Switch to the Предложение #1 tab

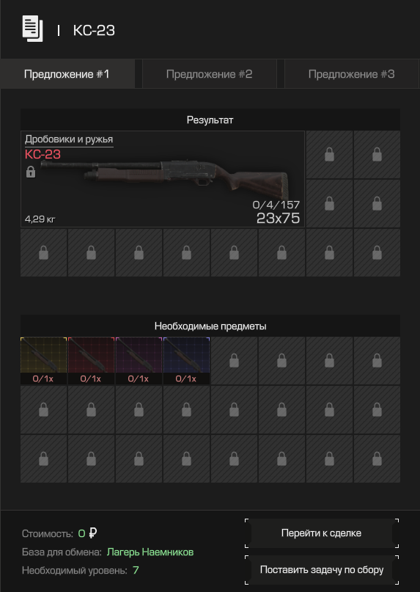(67, 74)
